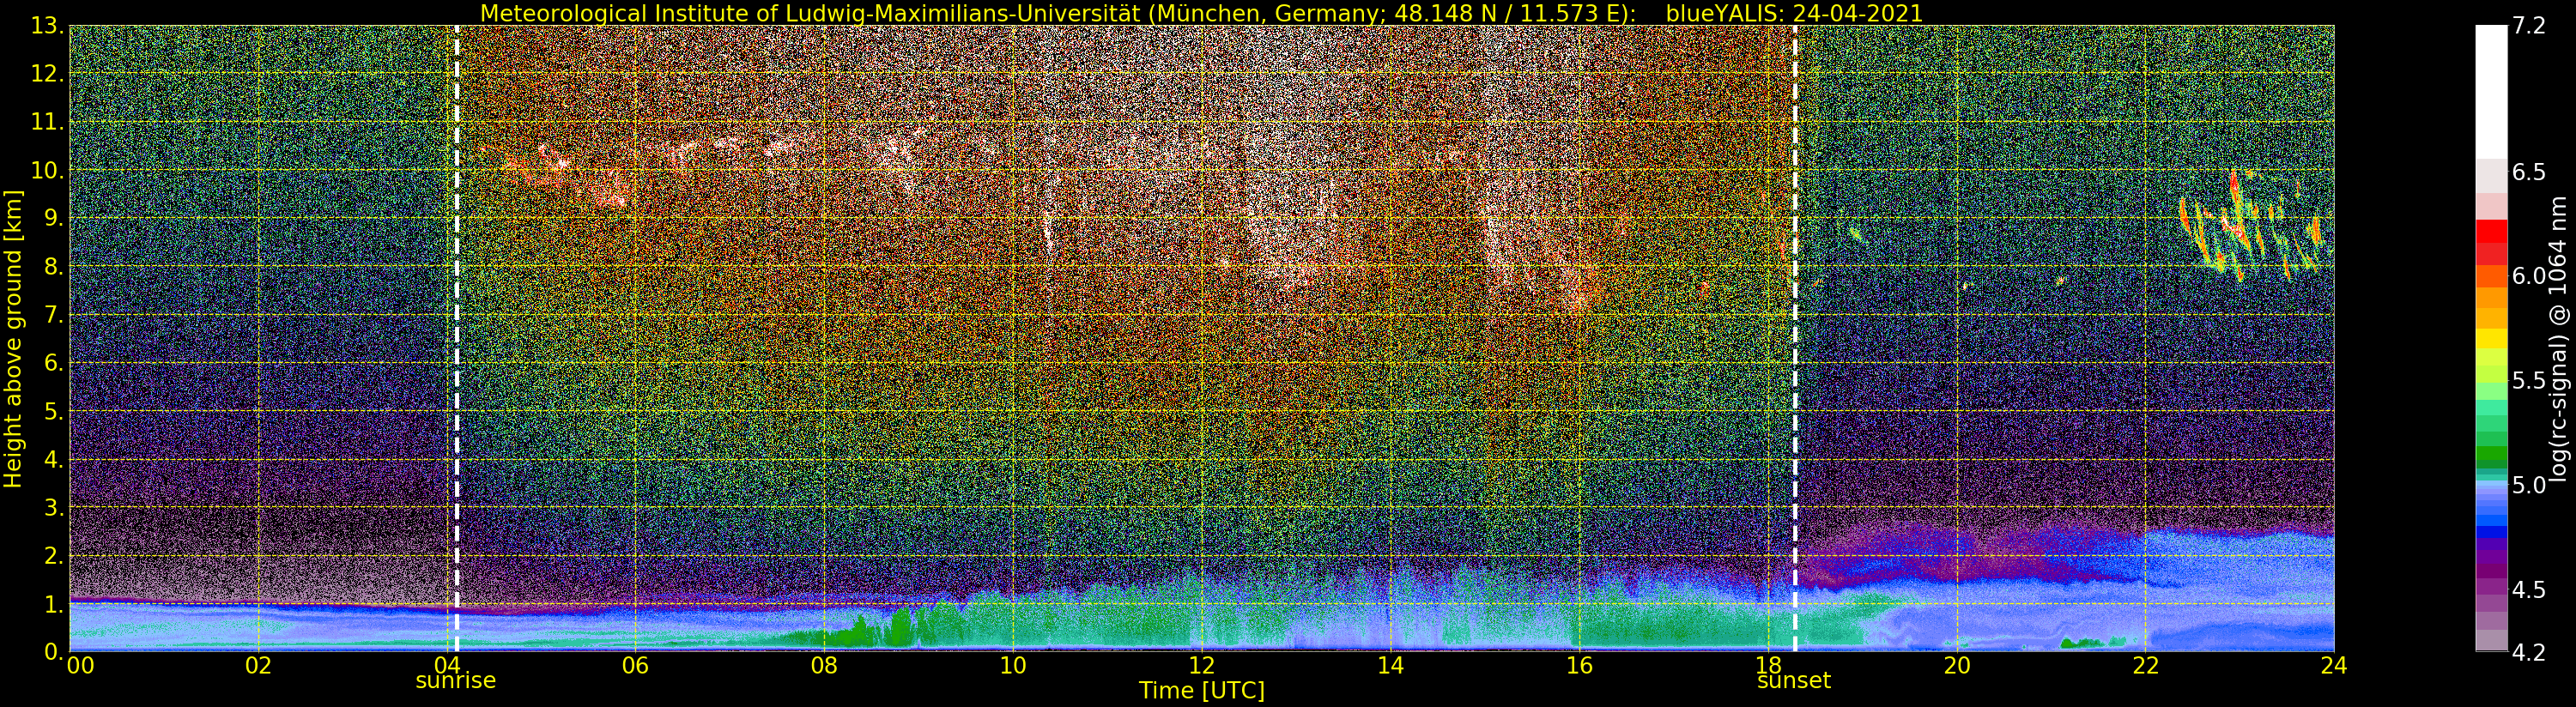Click the "1." tick on the height axis
2576x707 pixels.
tap(52, 603)
